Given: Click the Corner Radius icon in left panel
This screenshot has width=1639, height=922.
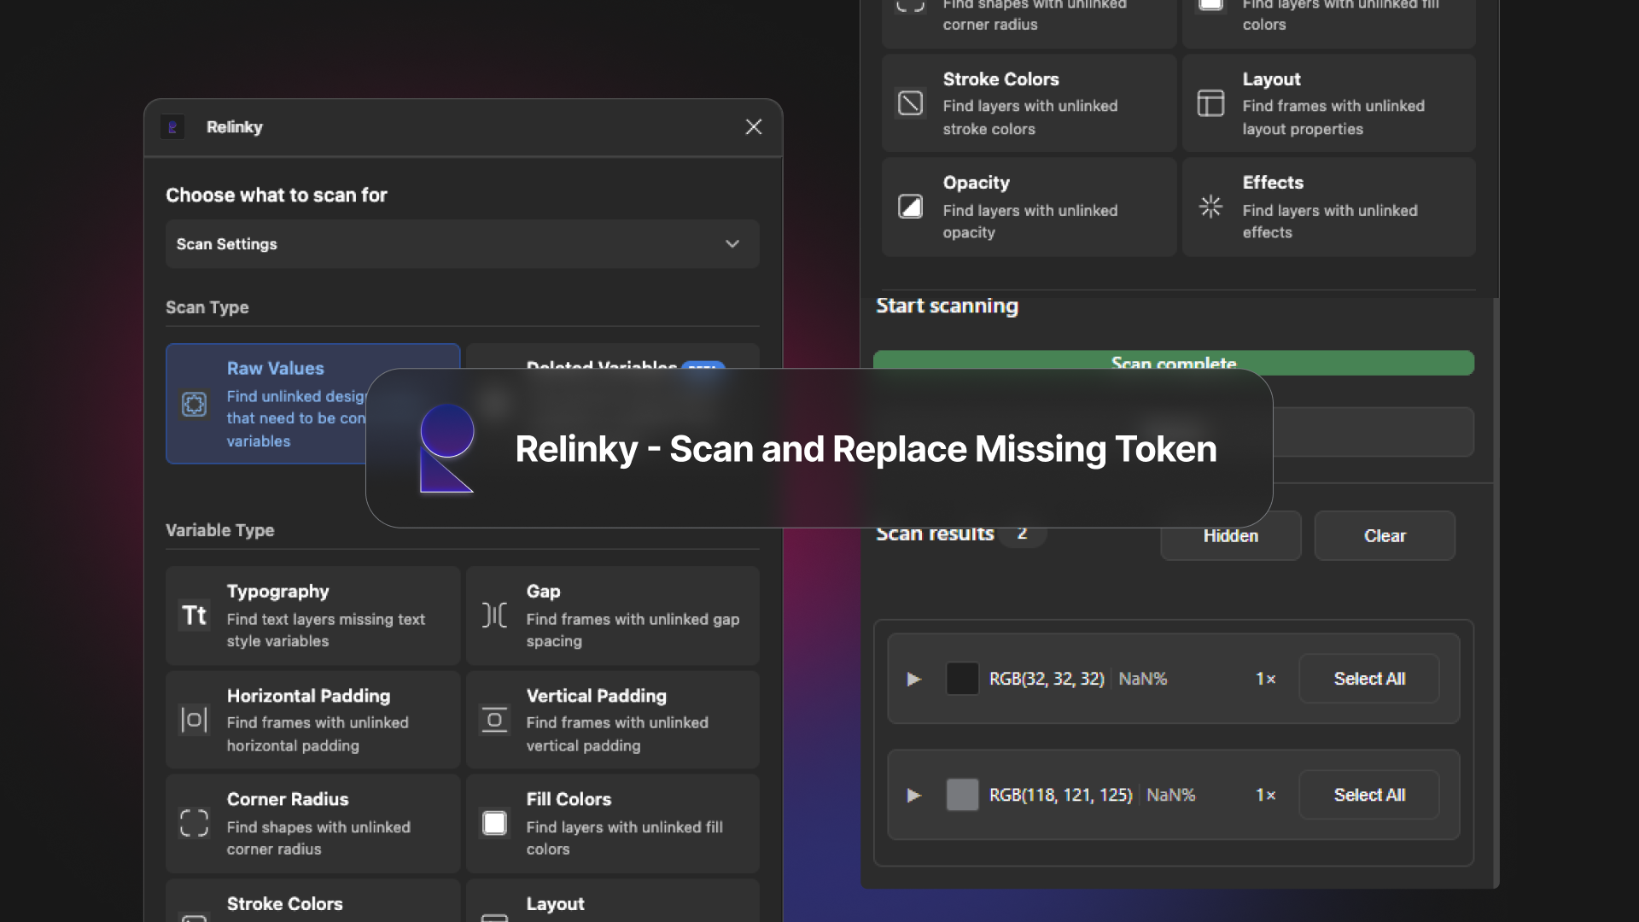Looking at the screenshot, I should 195,823.
